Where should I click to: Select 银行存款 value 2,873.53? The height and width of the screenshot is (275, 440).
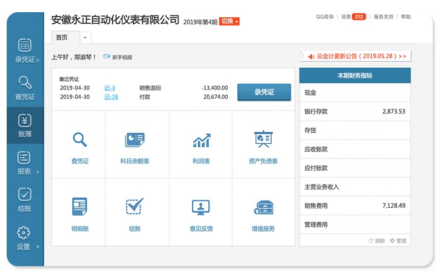pyautogui.click(x=394, y=112)
